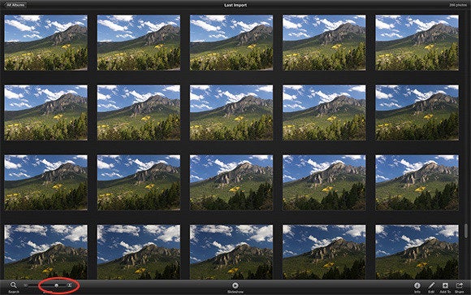Click the zoom slider handle

56,285
